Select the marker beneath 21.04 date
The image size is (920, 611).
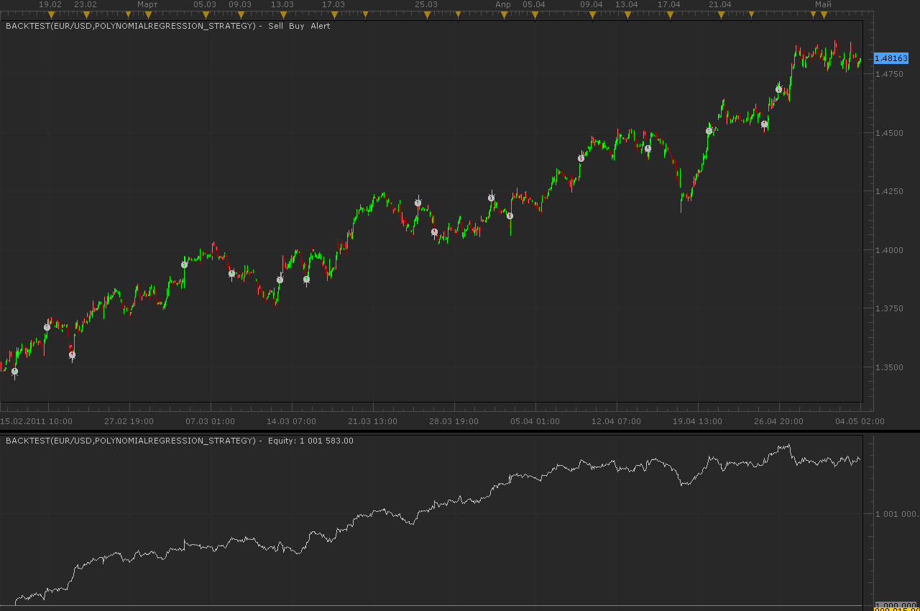[719, 14]
